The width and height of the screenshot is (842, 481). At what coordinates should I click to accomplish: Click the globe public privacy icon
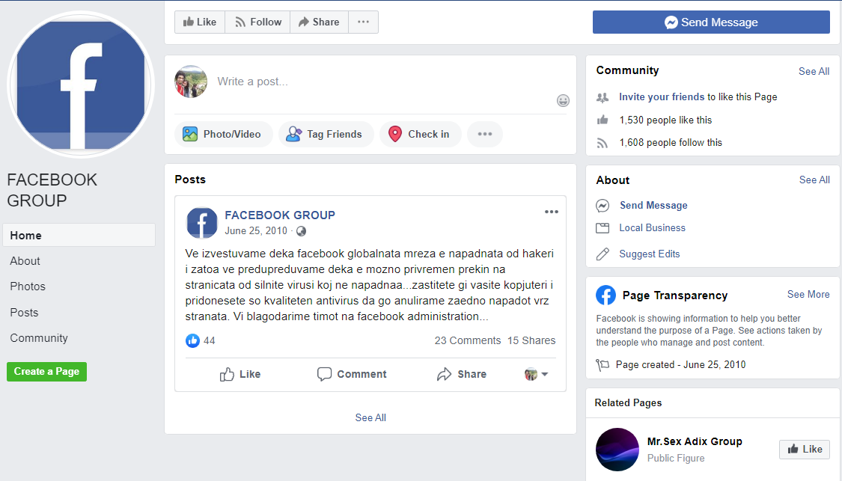click(302, 231)
